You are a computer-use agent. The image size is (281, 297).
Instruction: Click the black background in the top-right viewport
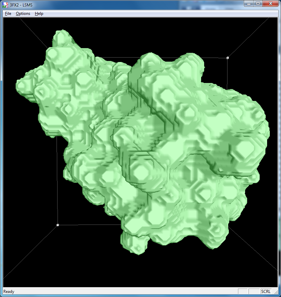257,37
